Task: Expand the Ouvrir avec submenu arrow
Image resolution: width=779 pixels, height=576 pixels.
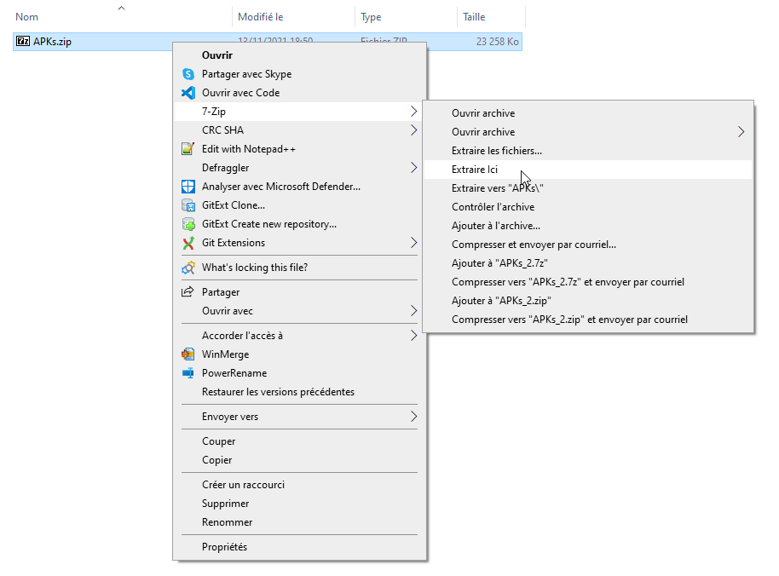Action: coord(413,311)
